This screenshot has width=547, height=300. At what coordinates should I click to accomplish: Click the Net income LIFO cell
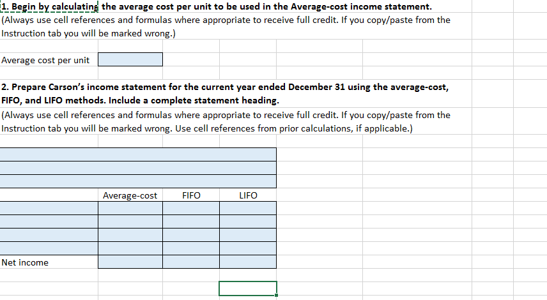pos(248,262)
